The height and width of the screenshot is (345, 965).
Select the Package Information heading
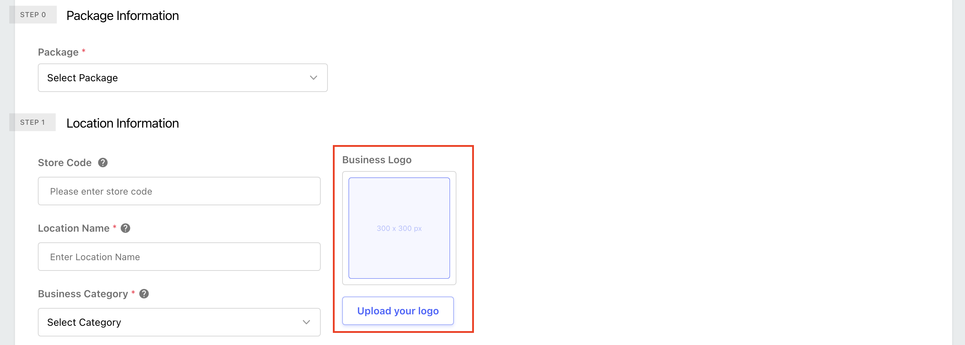point(122,16)
